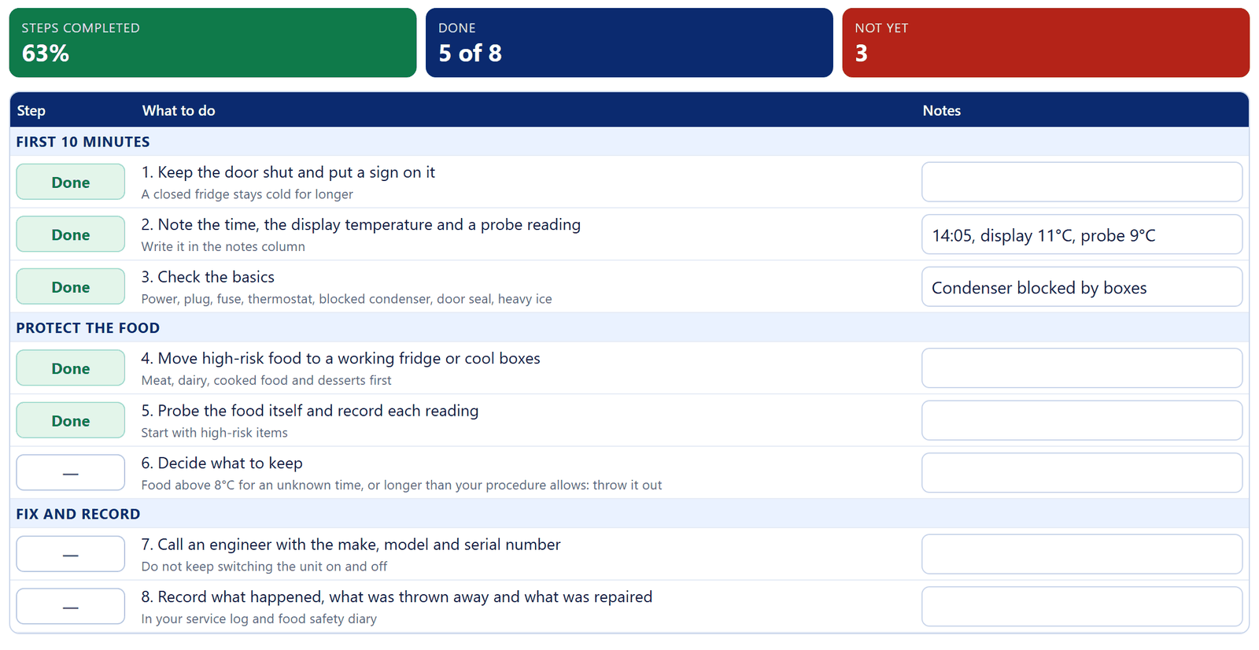
Task: Edit the note '14:05, display 11°C, probe 9°C'
Action: (x=1082, y=235)
